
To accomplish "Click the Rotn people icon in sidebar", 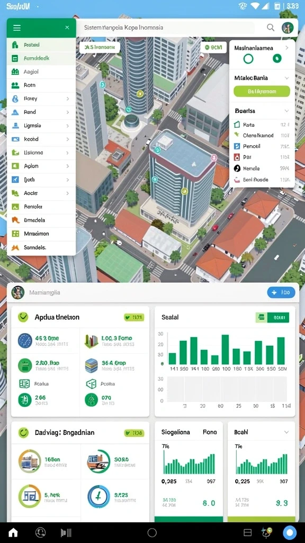I will (x=15, y=85).
